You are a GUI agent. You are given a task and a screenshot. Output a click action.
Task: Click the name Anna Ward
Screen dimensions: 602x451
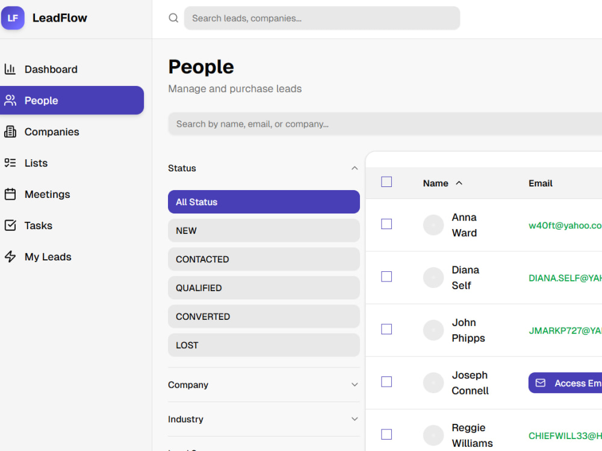click(464, 225)
